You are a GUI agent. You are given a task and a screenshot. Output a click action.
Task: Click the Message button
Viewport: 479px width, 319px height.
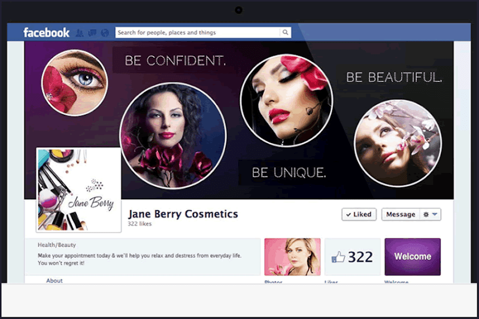pyautogui.click(x=401, y=214)
